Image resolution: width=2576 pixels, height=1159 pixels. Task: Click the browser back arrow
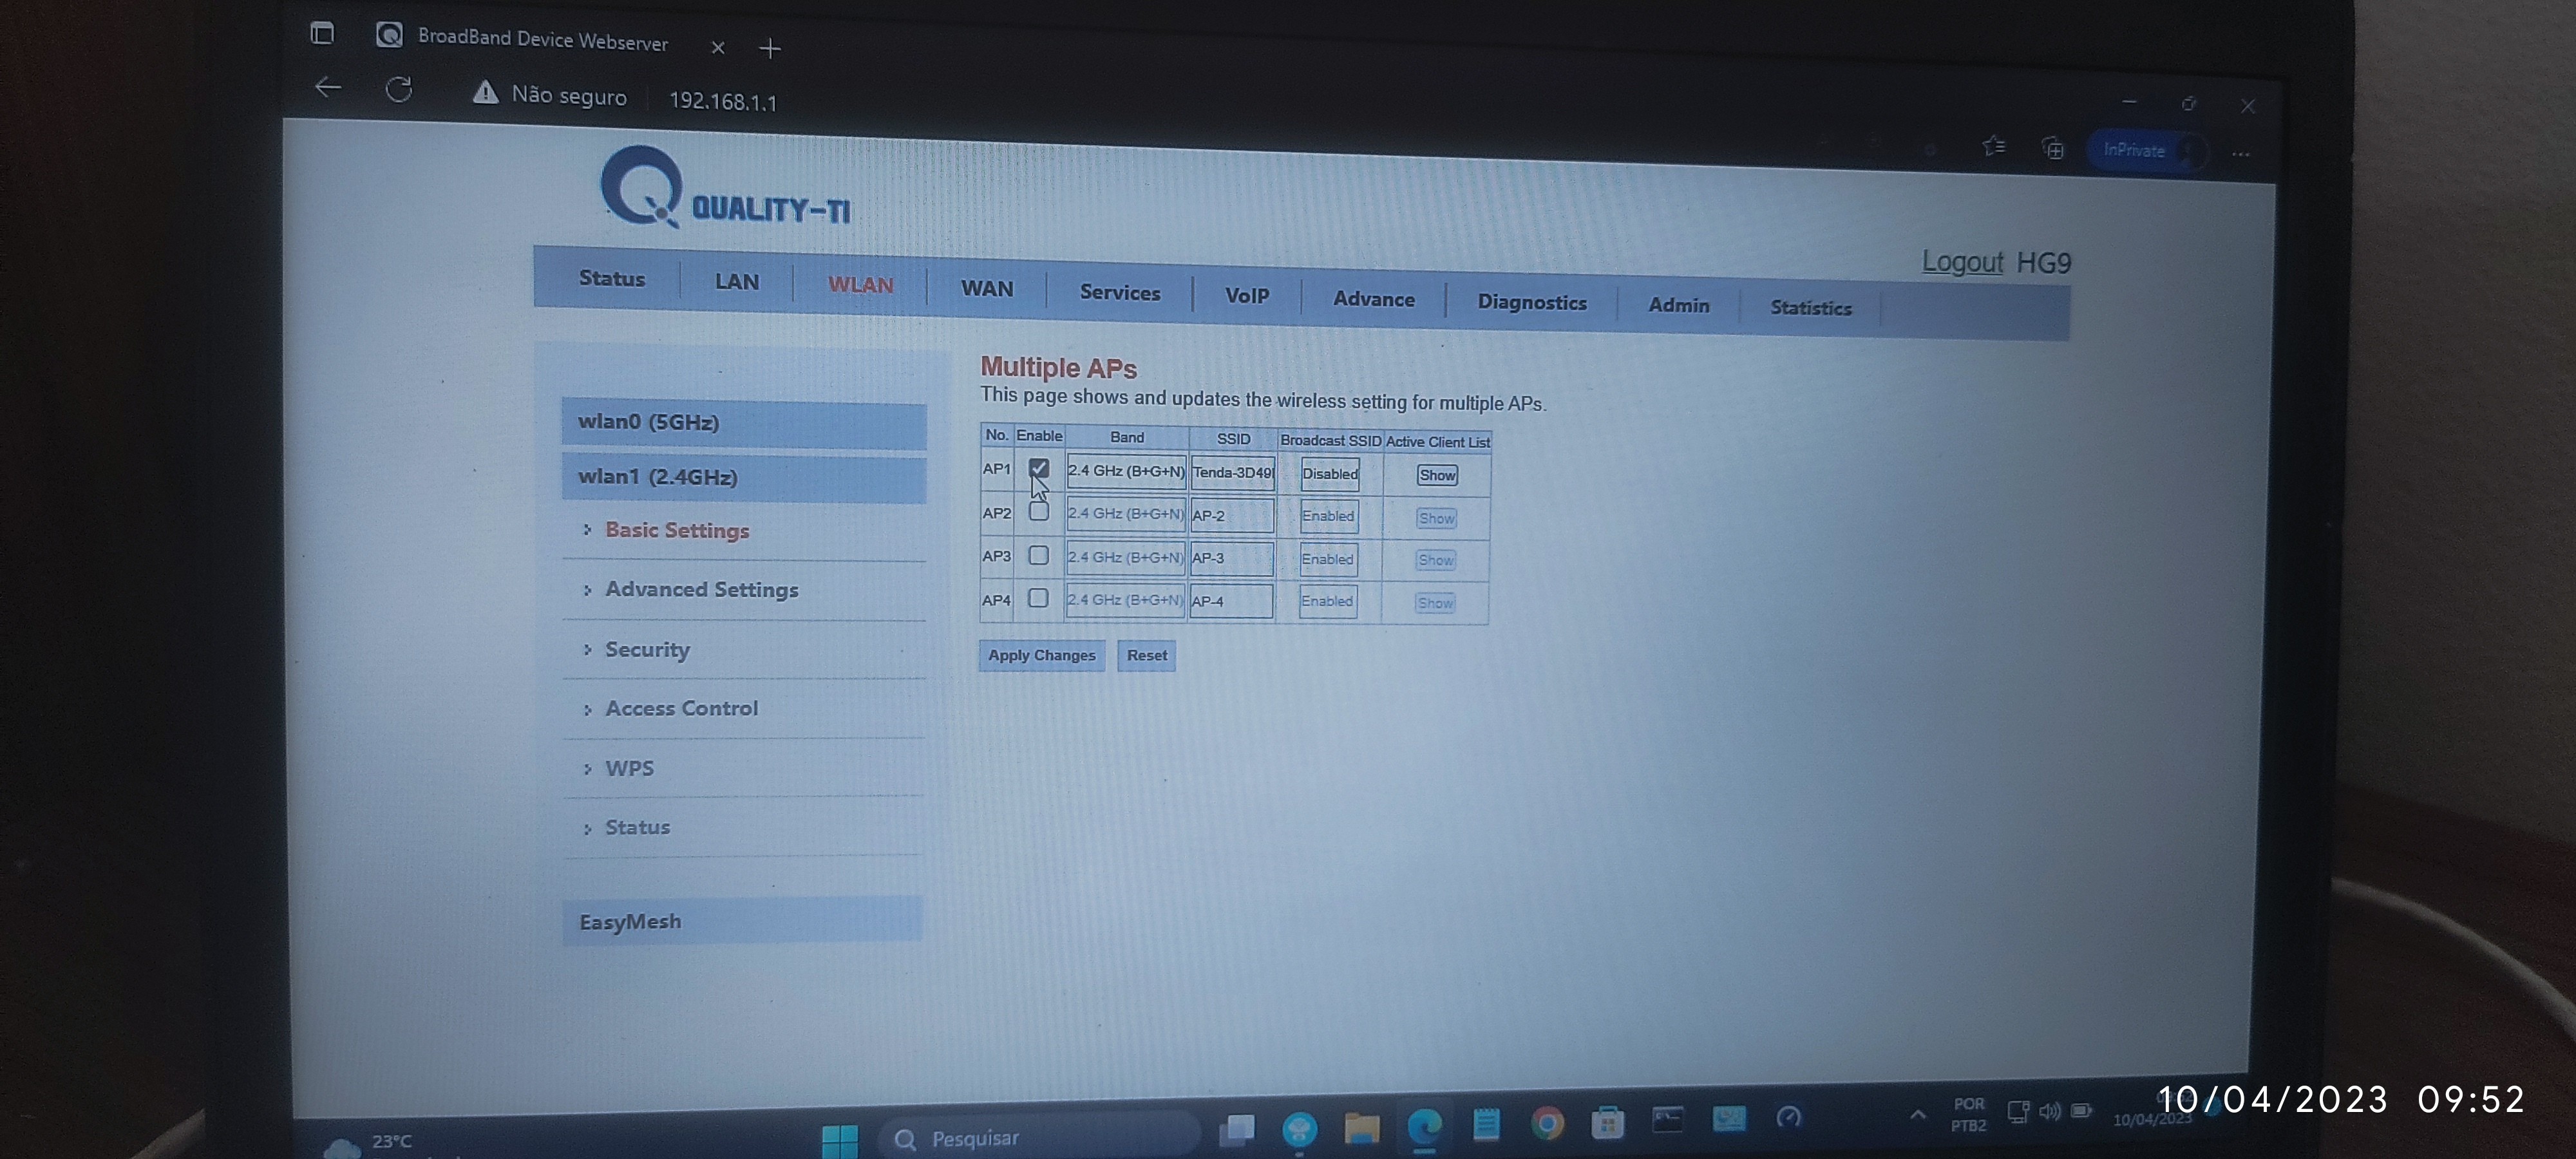pos(328,88)
